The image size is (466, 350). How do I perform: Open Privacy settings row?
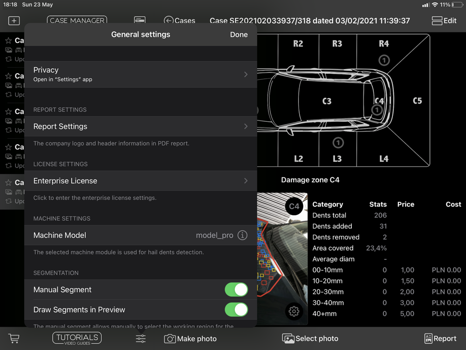(141, 74)
